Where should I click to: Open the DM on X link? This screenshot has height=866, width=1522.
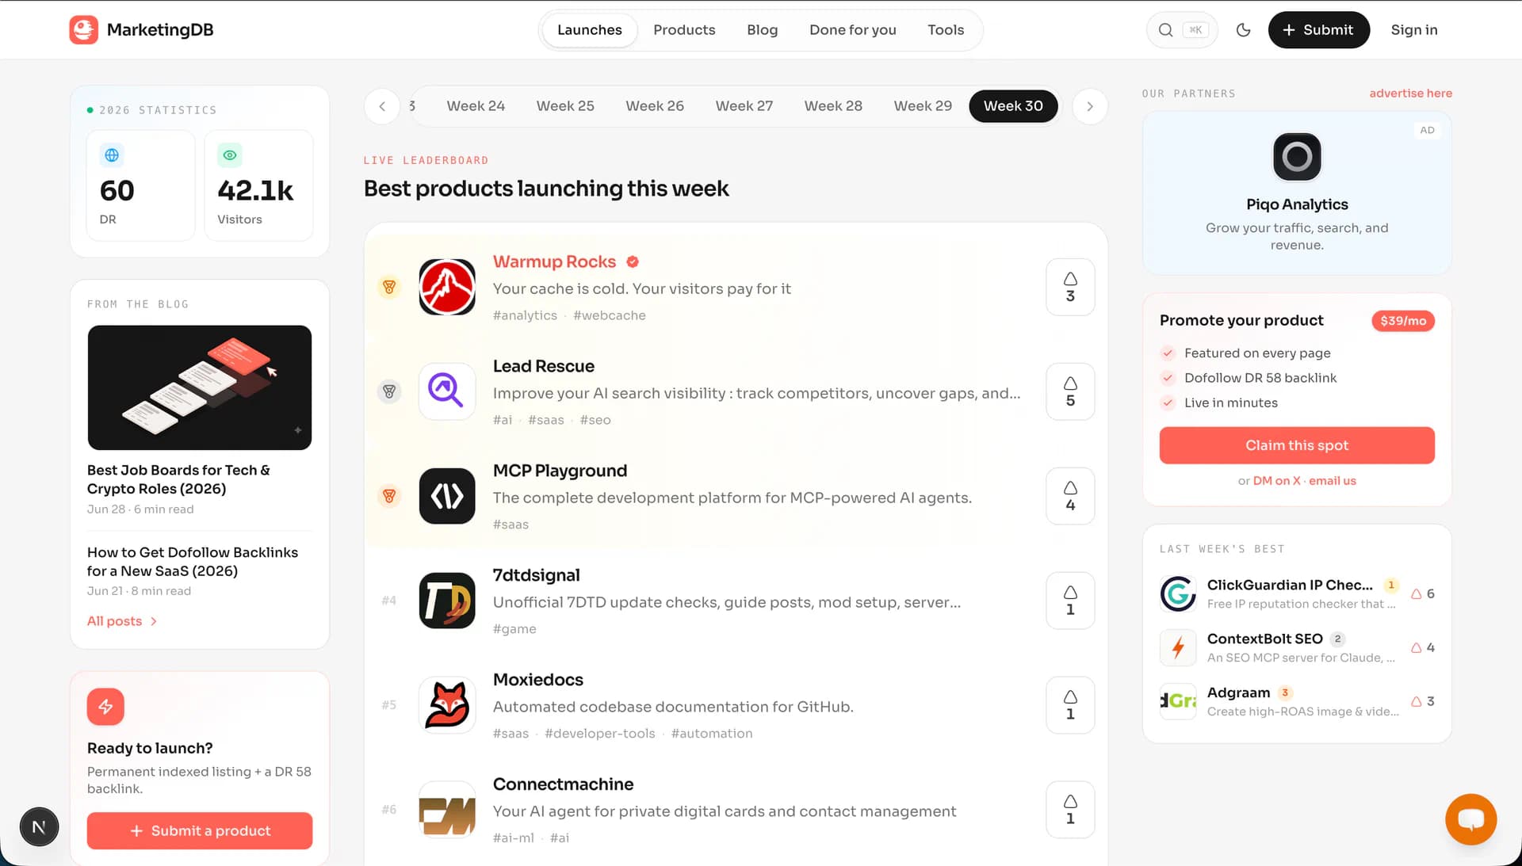tap(1276, 481)
